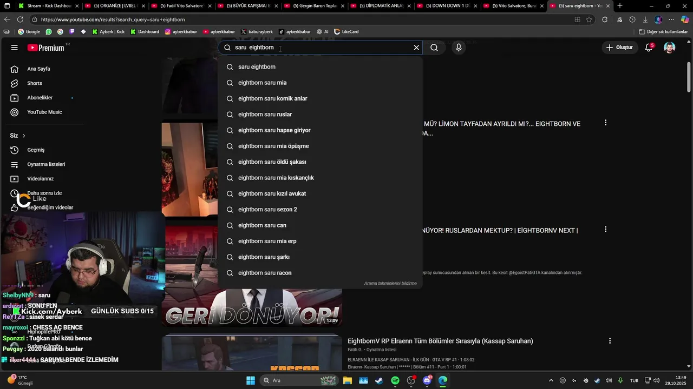Image resolution: width=693 pixels, height=389 pixels.
Task: Open Steam from the taskbar
Action: (379, 380)
